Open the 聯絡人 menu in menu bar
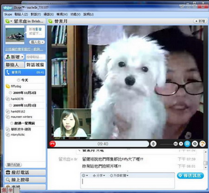Image resolution: width=209 pixels, height=193 pixels. [21, 14]
